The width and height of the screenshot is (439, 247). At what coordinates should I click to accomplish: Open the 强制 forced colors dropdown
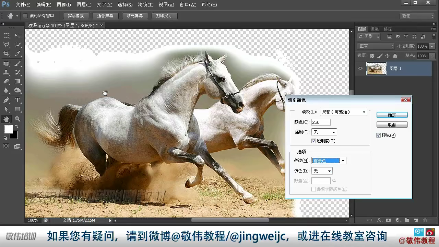point(324,132)
